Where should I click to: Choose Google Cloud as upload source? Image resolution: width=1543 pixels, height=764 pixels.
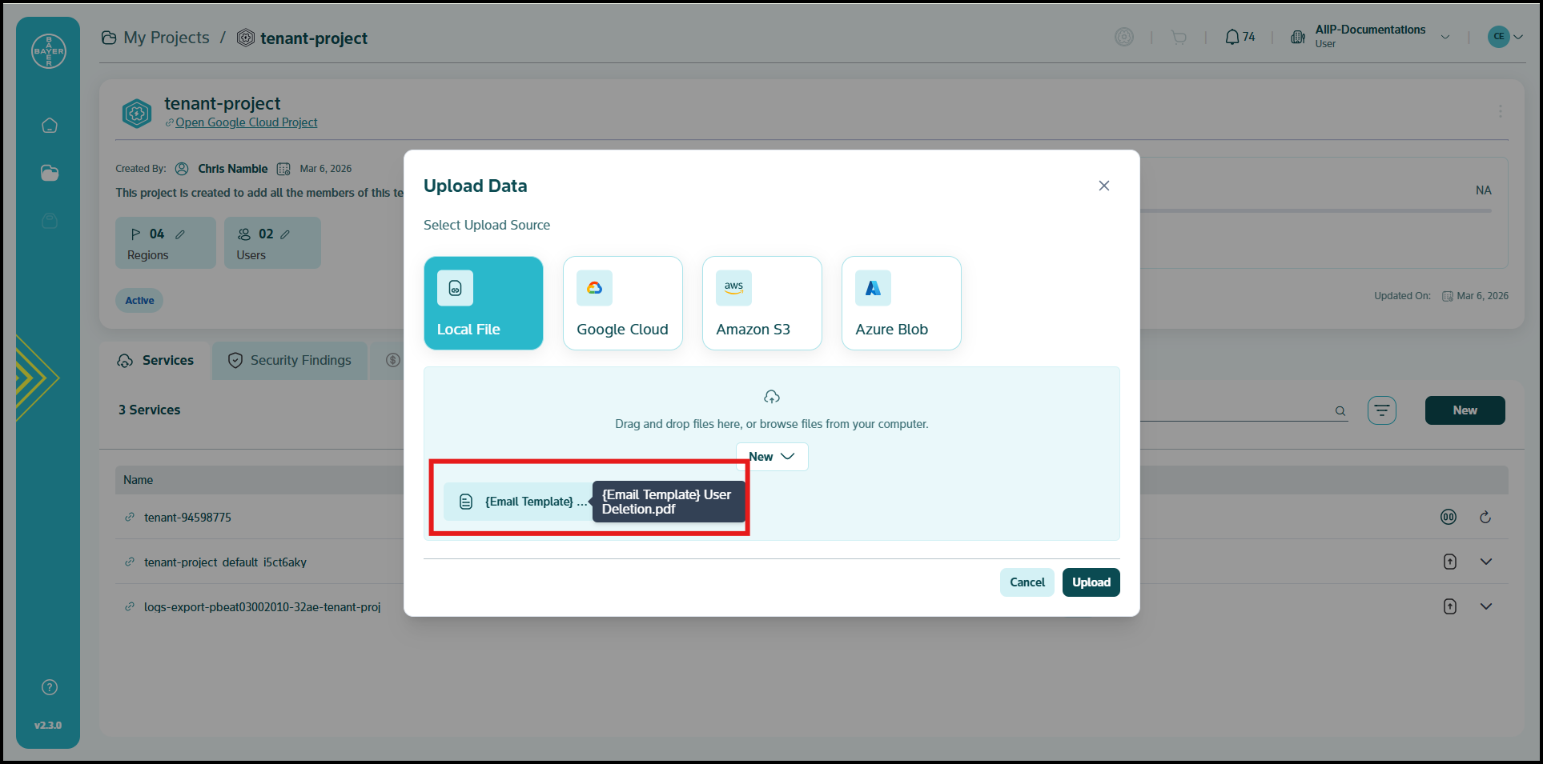pyautogui.click(x=622, y=302)
